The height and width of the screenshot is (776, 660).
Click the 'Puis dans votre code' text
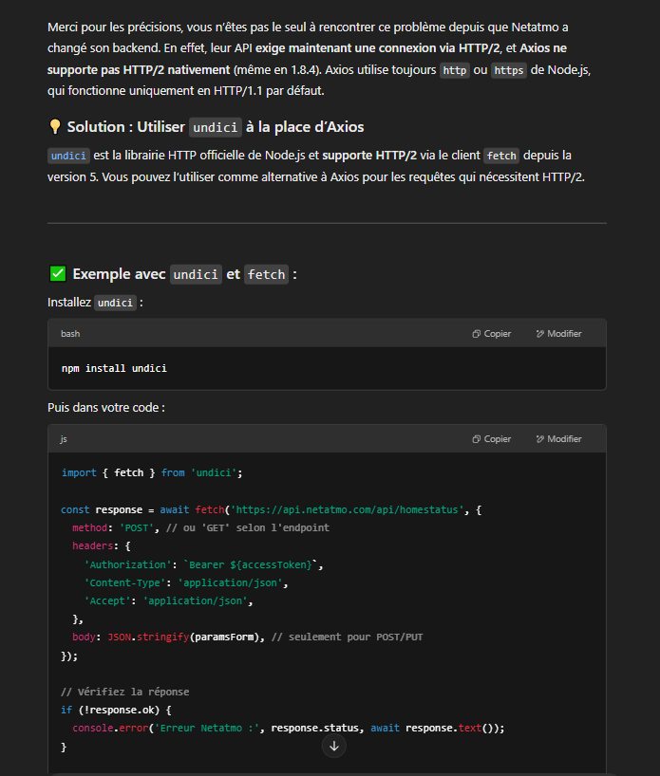point(106,407)
